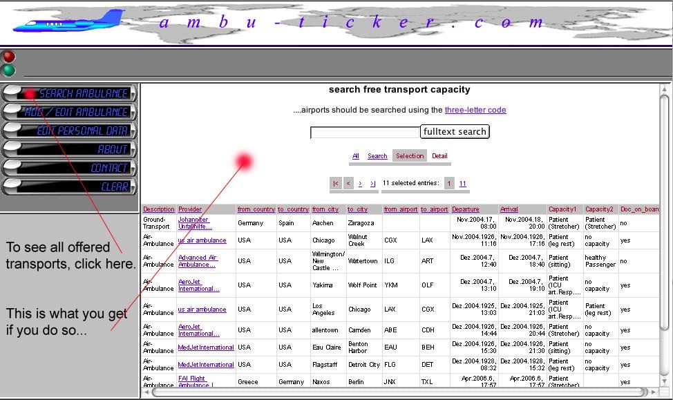Sort by to_country column header
673x400 pixels.
click(293, 209)
